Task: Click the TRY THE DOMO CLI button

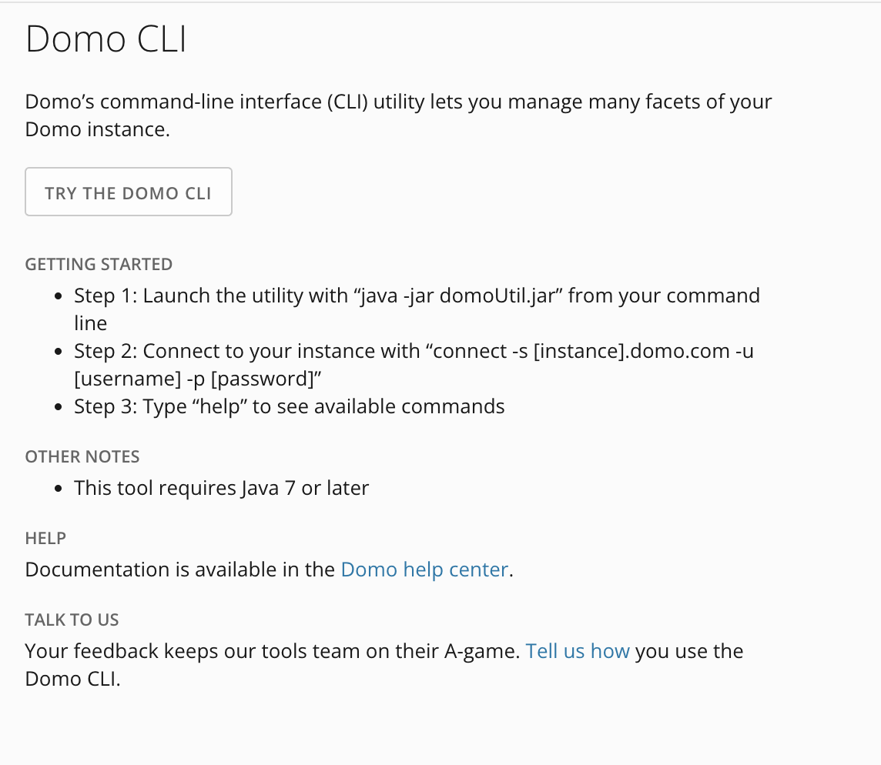Action: pos(128,192)
